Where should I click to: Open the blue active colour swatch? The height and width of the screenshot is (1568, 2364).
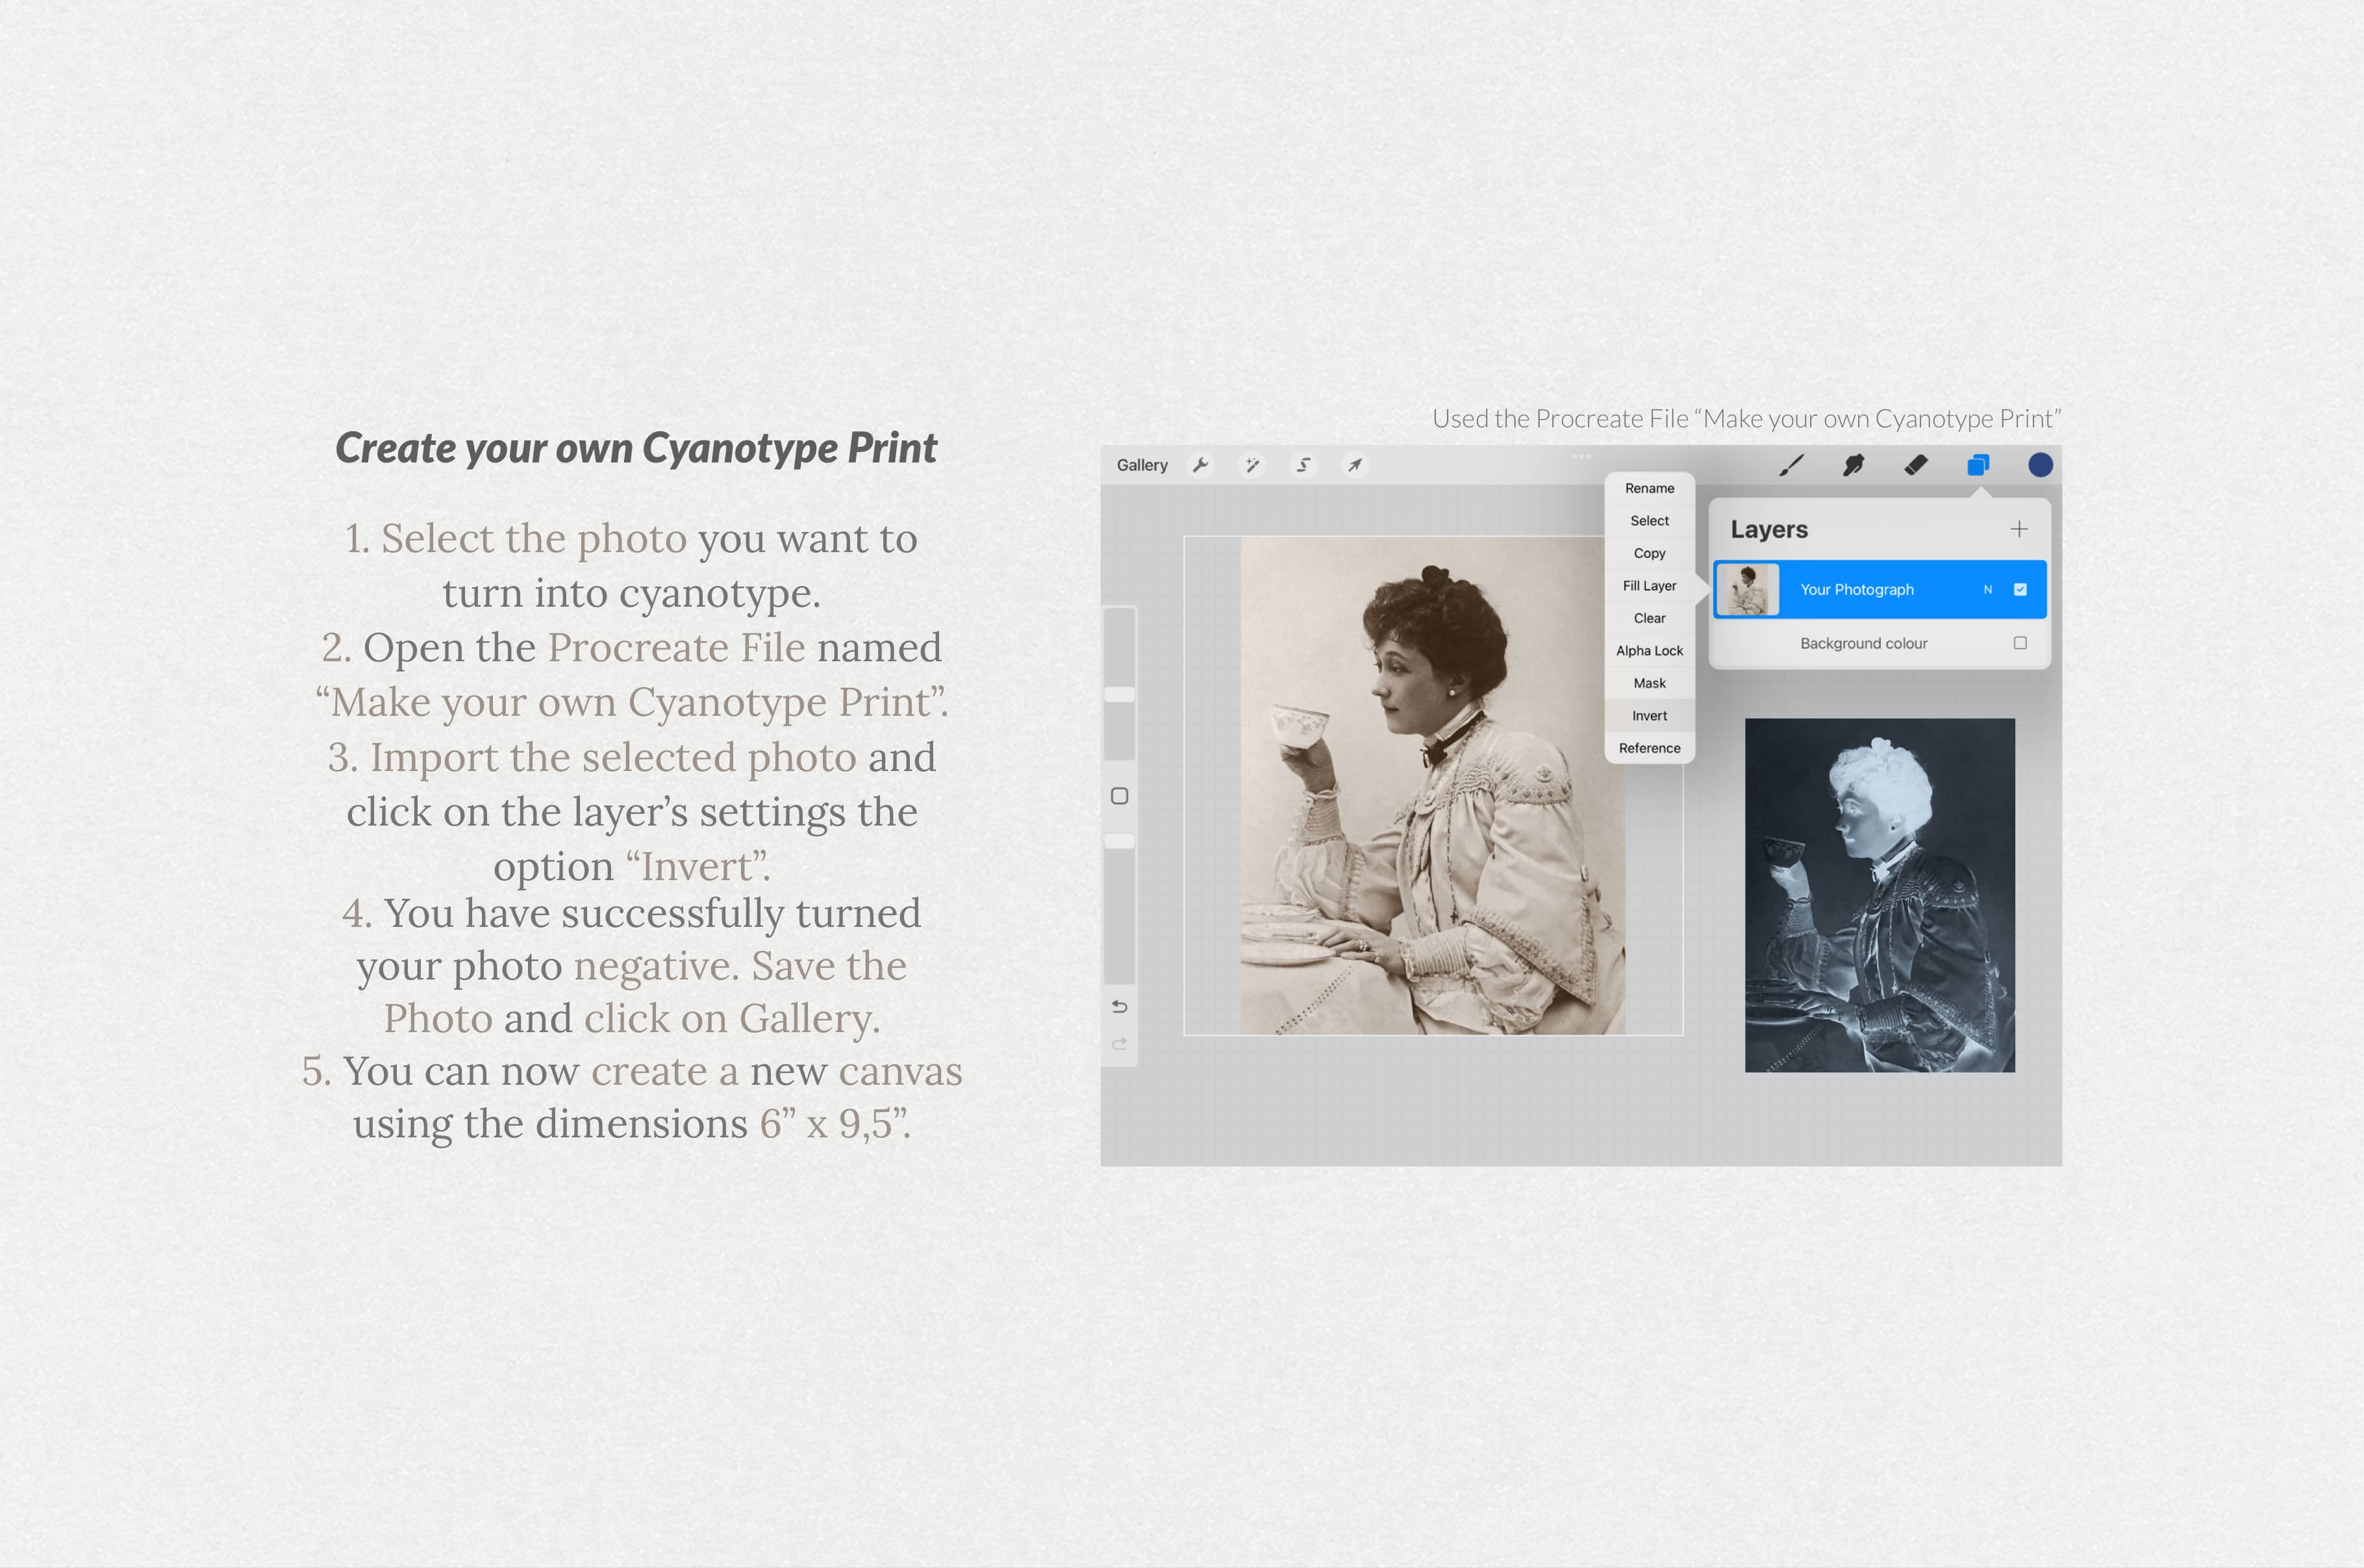click(2040, 465)
